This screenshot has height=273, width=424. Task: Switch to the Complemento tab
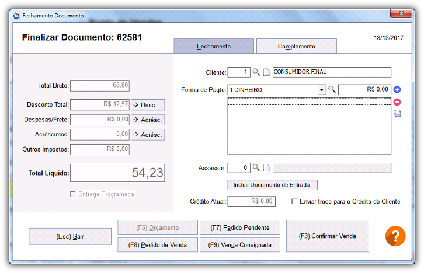[x=297, y=46]
